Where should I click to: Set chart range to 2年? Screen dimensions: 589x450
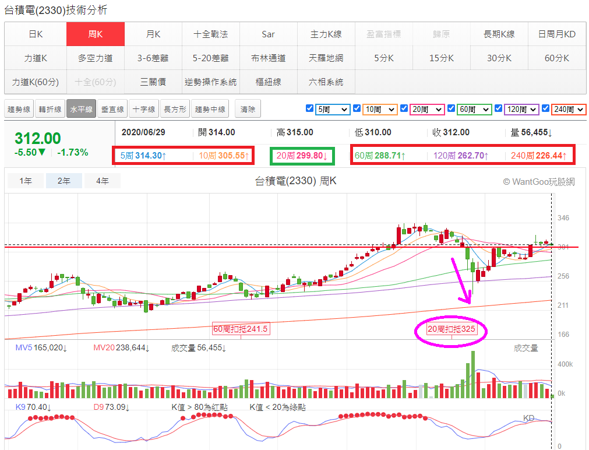[x=64, y=181]
